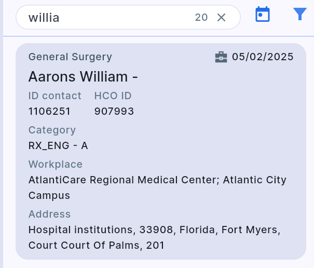Viewport: 314px width, 268px height.
Task: Select contact ID value 1106251
Action: [49, 111]
